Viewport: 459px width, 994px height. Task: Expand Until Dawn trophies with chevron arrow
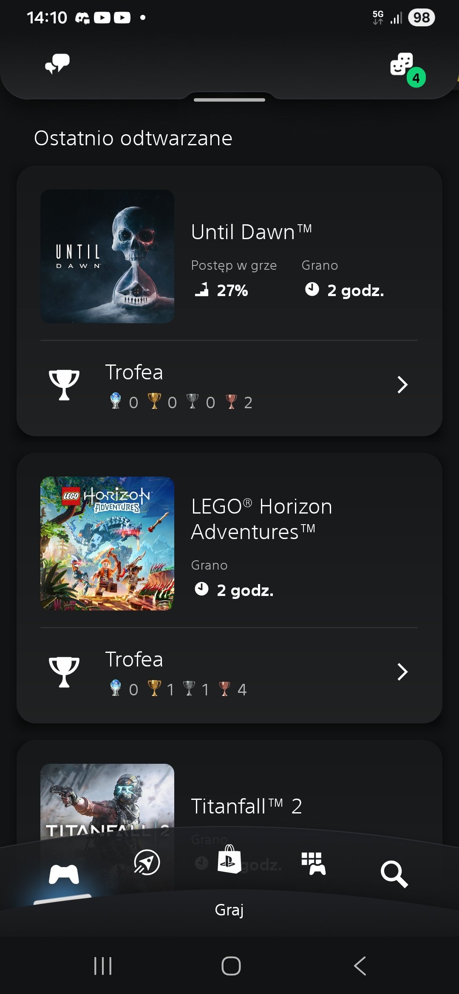[402, 385]
